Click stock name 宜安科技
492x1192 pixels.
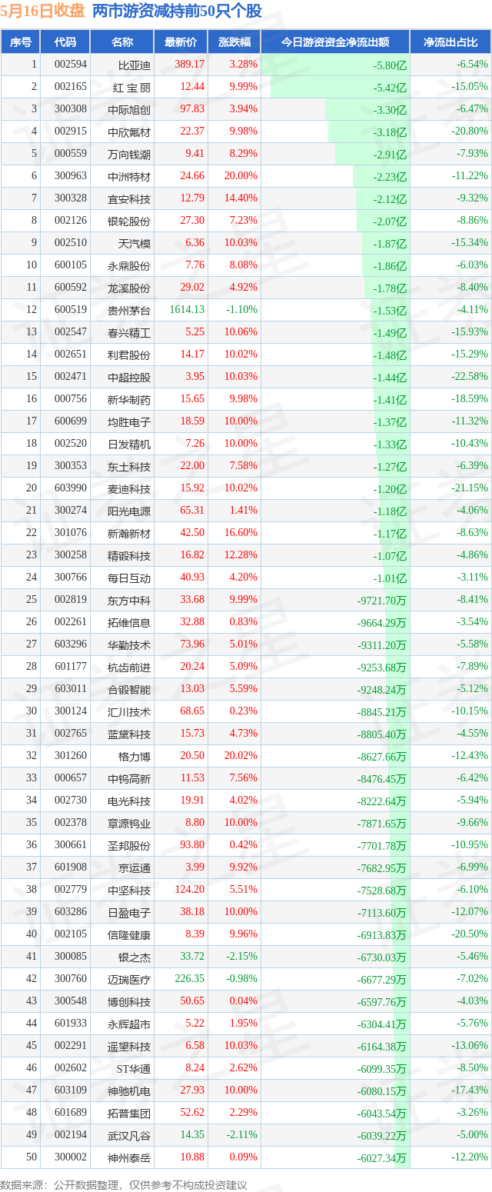(x=129, y=198)
